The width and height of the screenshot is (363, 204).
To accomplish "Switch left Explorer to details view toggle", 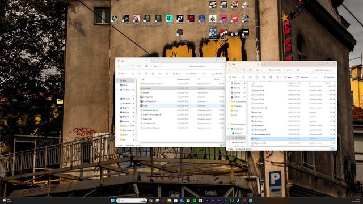I will 221,145.
